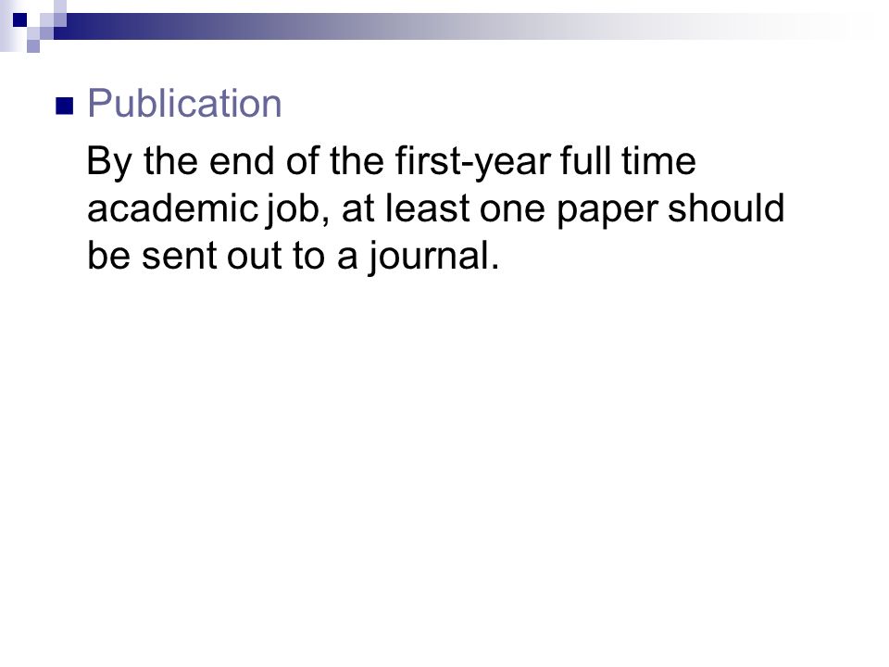Click the words "at least" in the paragraph
Image resolution: width=889 pixels, height=667 pixels.
[x=406, y=208]
